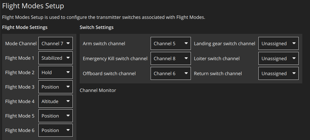
Task: Open Landing gear switch channel dropdown
Action: pyautogui.click(x=279, y=43)
